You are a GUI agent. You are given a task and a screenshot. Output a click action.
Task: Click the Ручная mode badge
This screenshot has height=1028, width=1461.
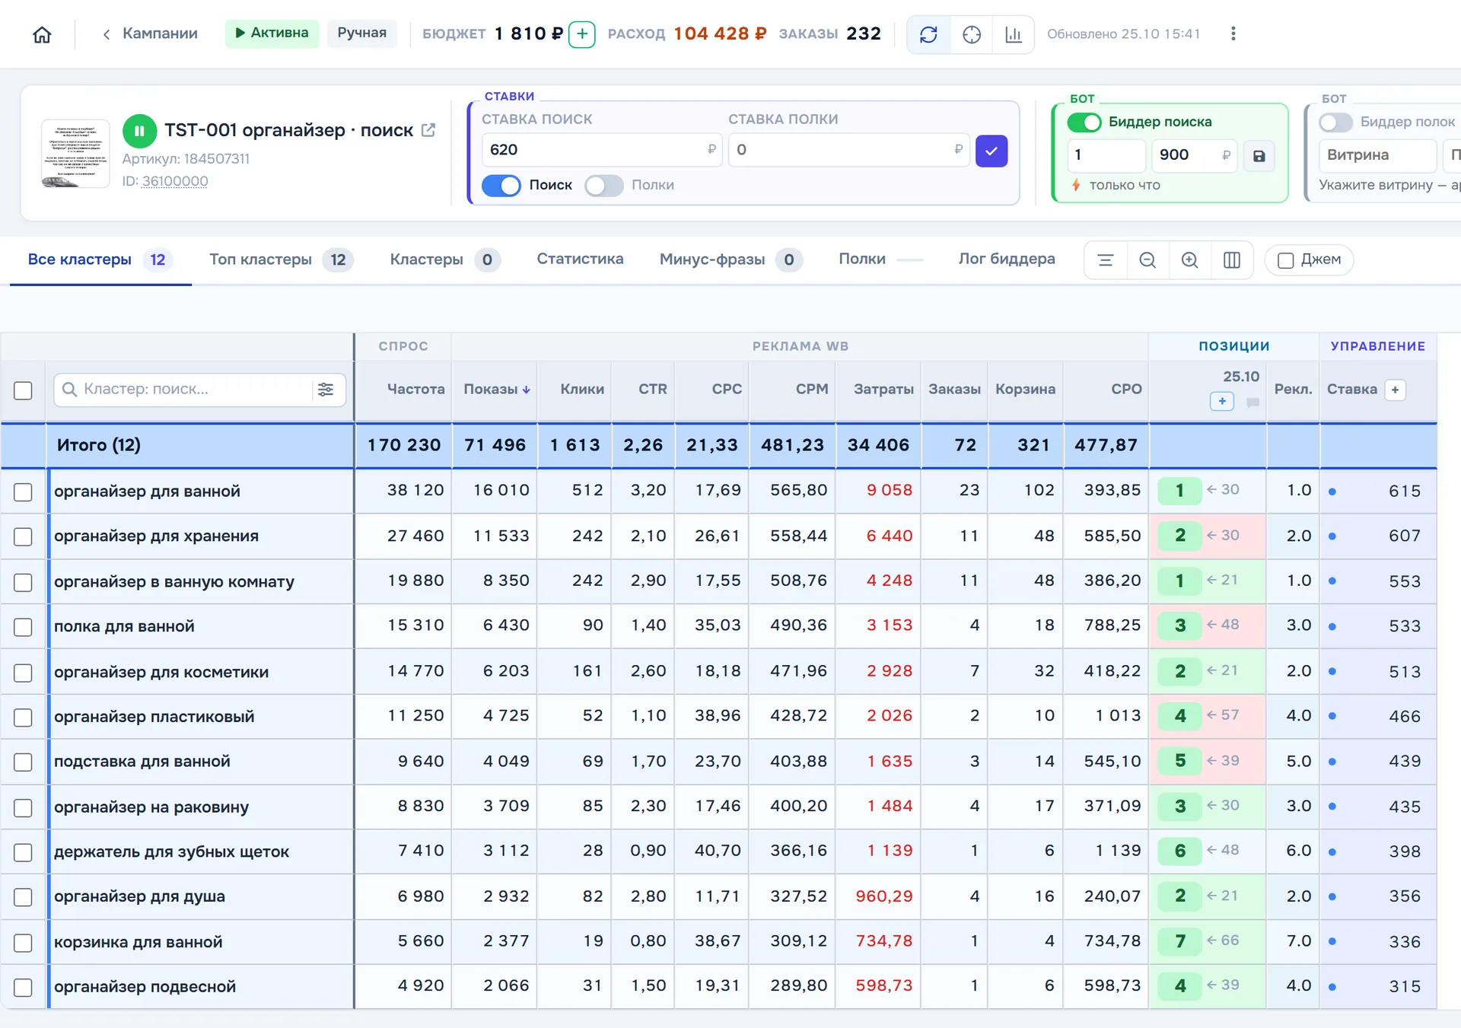click(362, 33)
